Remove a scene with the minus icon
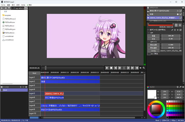 [x=23, y=87]
